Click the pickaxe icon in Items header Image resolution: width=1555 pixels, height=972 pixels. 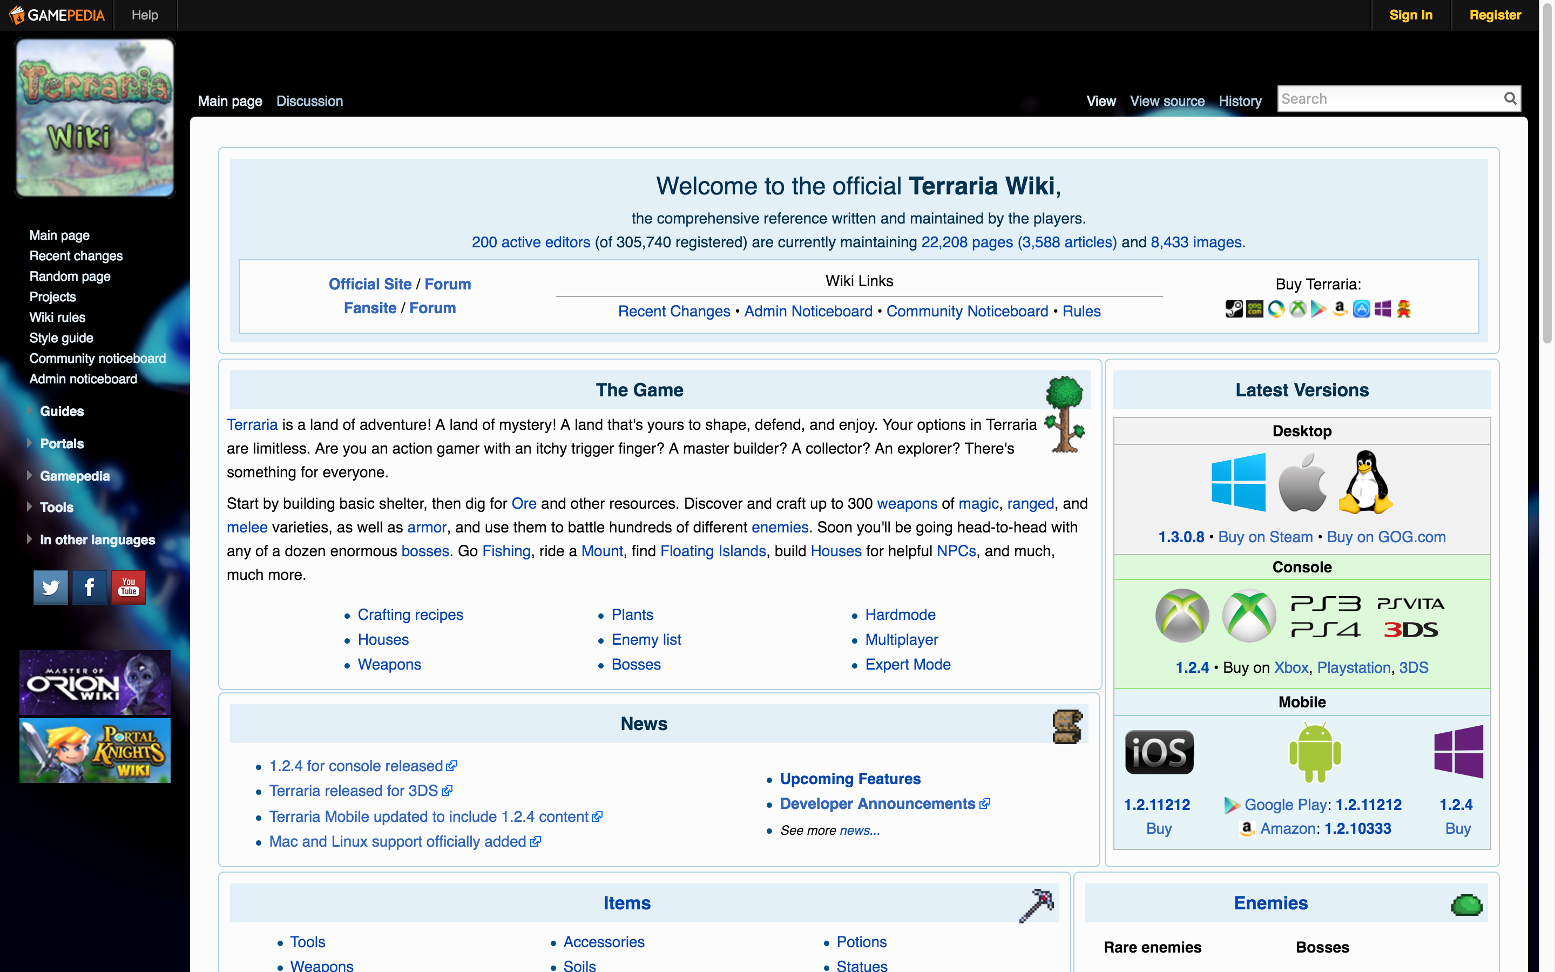[x=1037, y=905]
